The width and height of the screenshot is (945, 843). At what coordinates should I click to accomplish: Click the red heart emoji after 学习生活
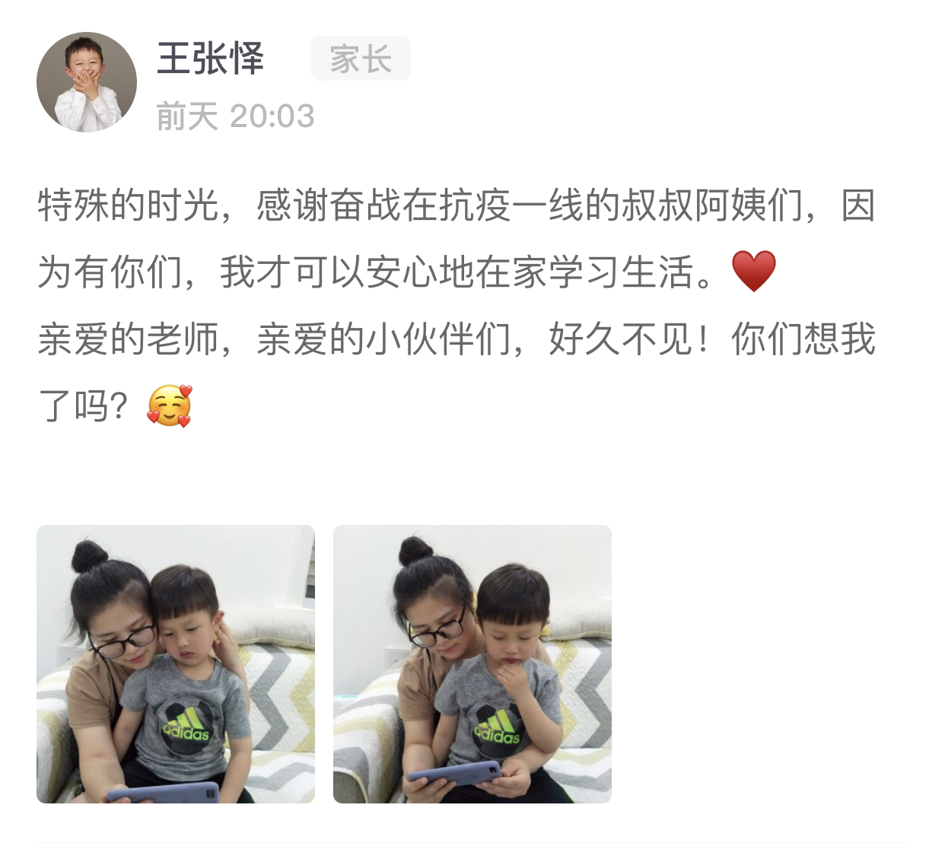[753, 272]
